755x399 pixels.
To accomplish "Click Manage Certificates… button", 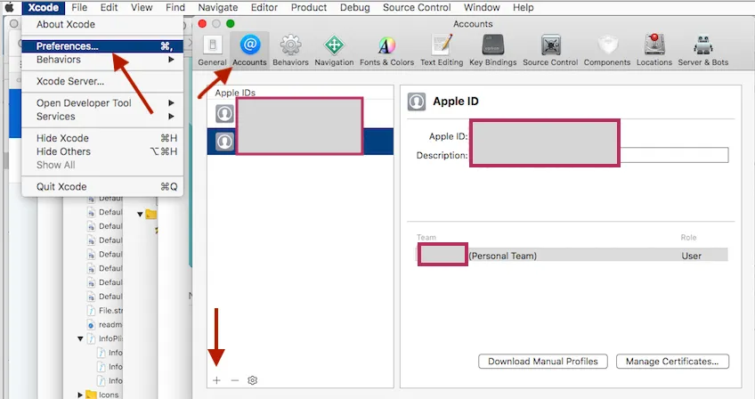I will 672,362.
